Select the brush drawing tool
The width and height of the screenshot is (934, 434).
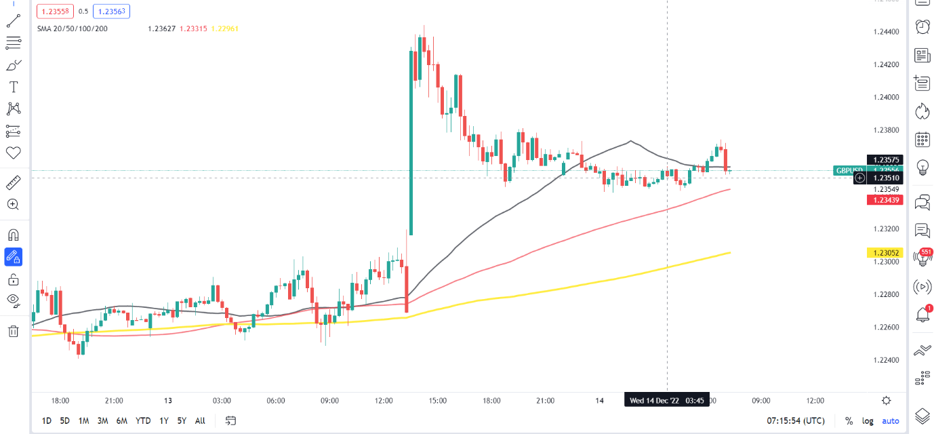coord(13,65)
